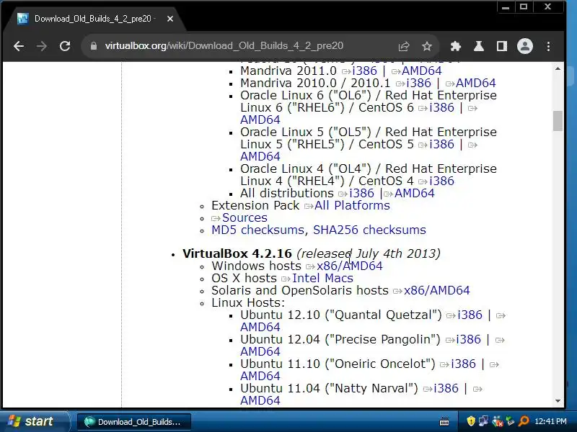Bookmark this page with the star
This screenshot has height=432, width=577.
427,46
